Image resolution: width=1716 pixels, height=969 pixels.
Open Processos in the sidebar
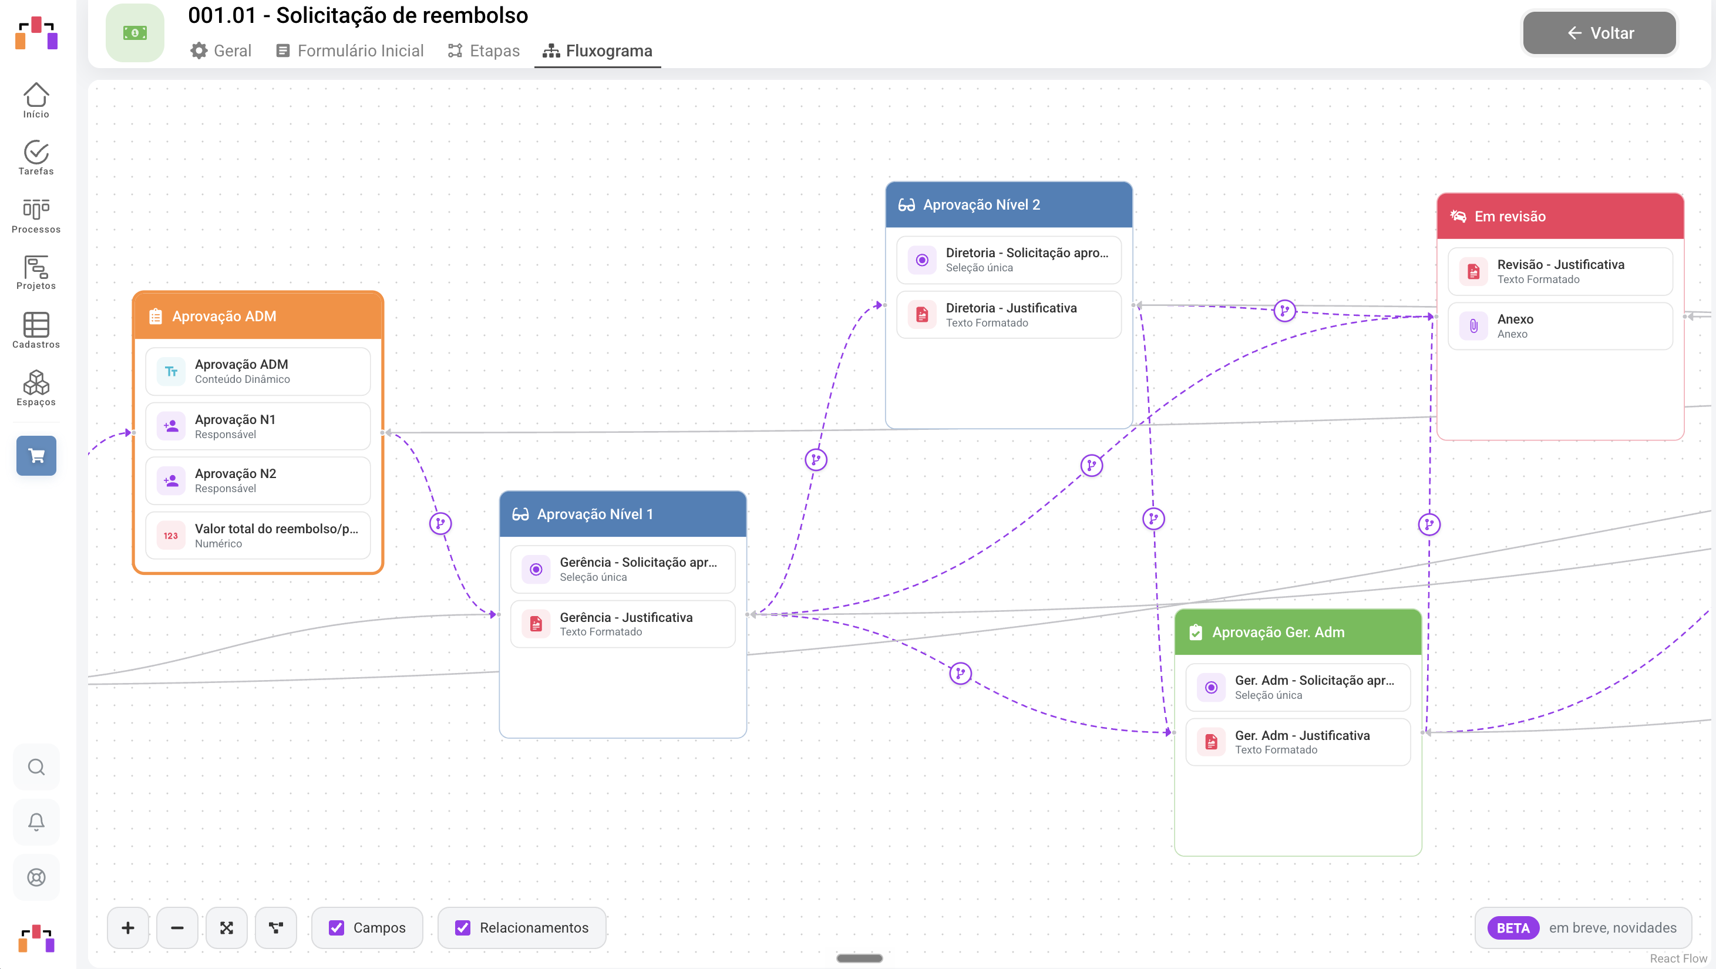click(36, 216)
